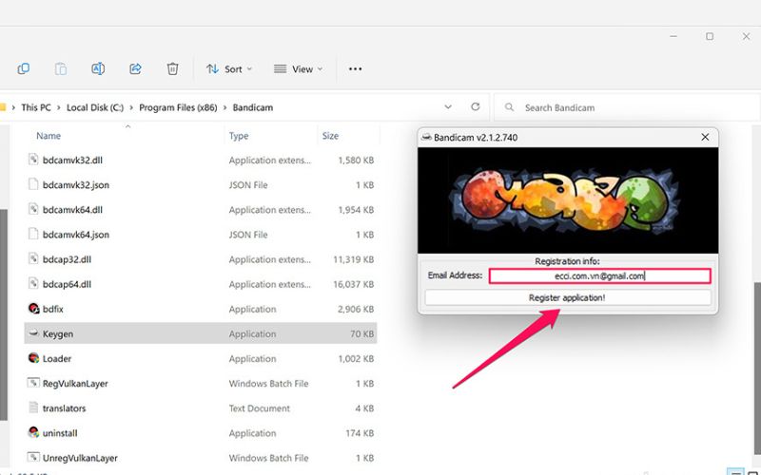Sort files by the Type column header
Screen dimensions: 761x475
239,136
